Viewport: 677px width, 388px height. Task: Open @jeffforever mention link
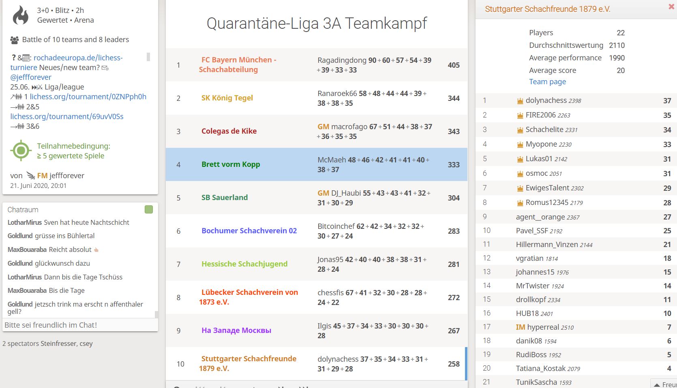point(31,77)
